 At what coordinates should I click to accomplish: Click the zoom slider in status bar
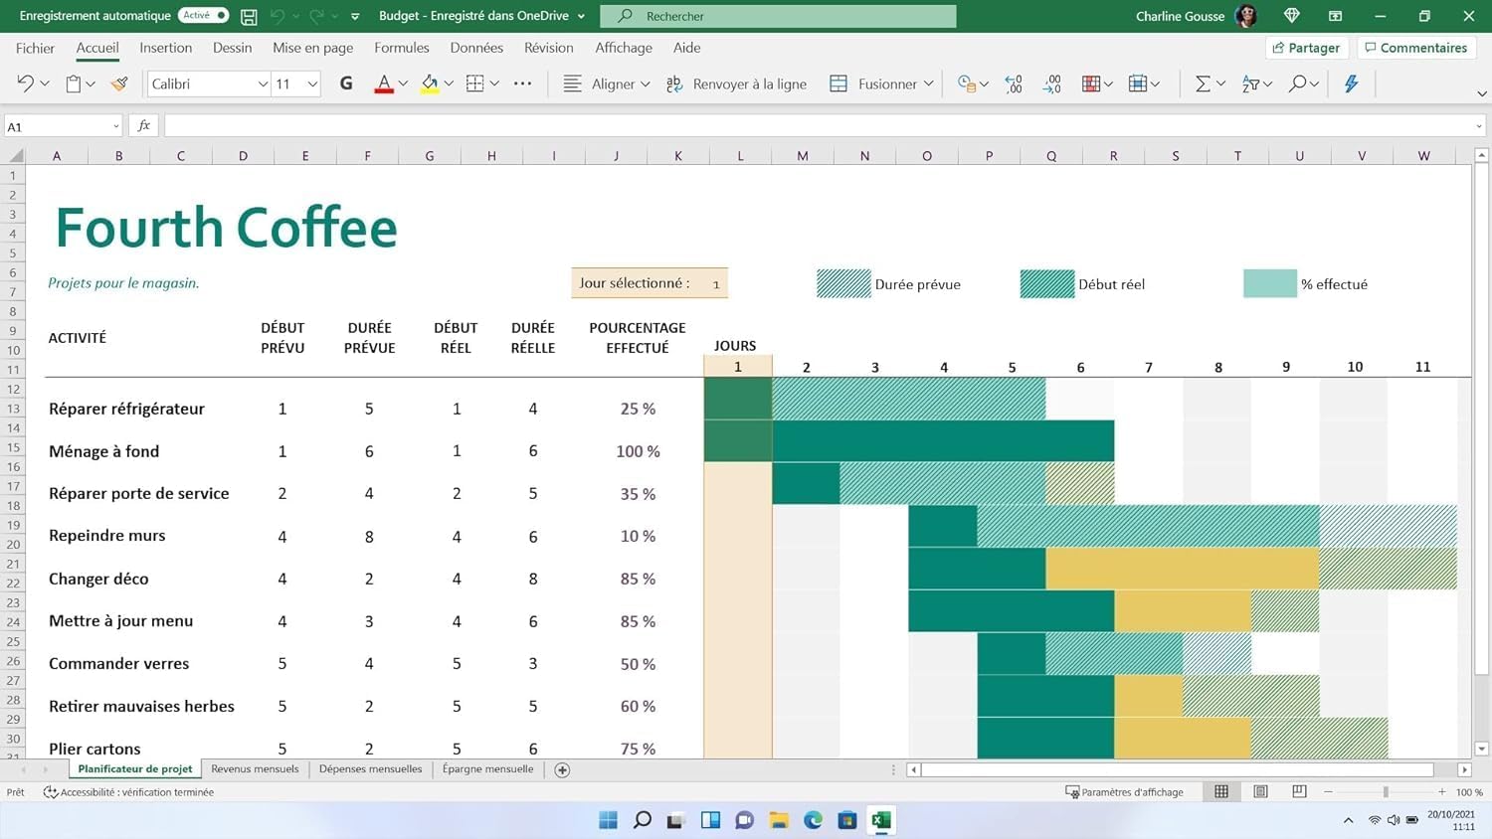(x=1385, y=792)
